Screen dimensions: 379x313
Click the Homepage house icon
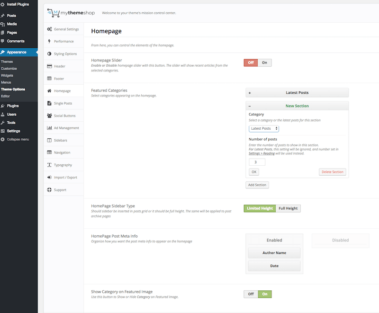tap(49, 91)
